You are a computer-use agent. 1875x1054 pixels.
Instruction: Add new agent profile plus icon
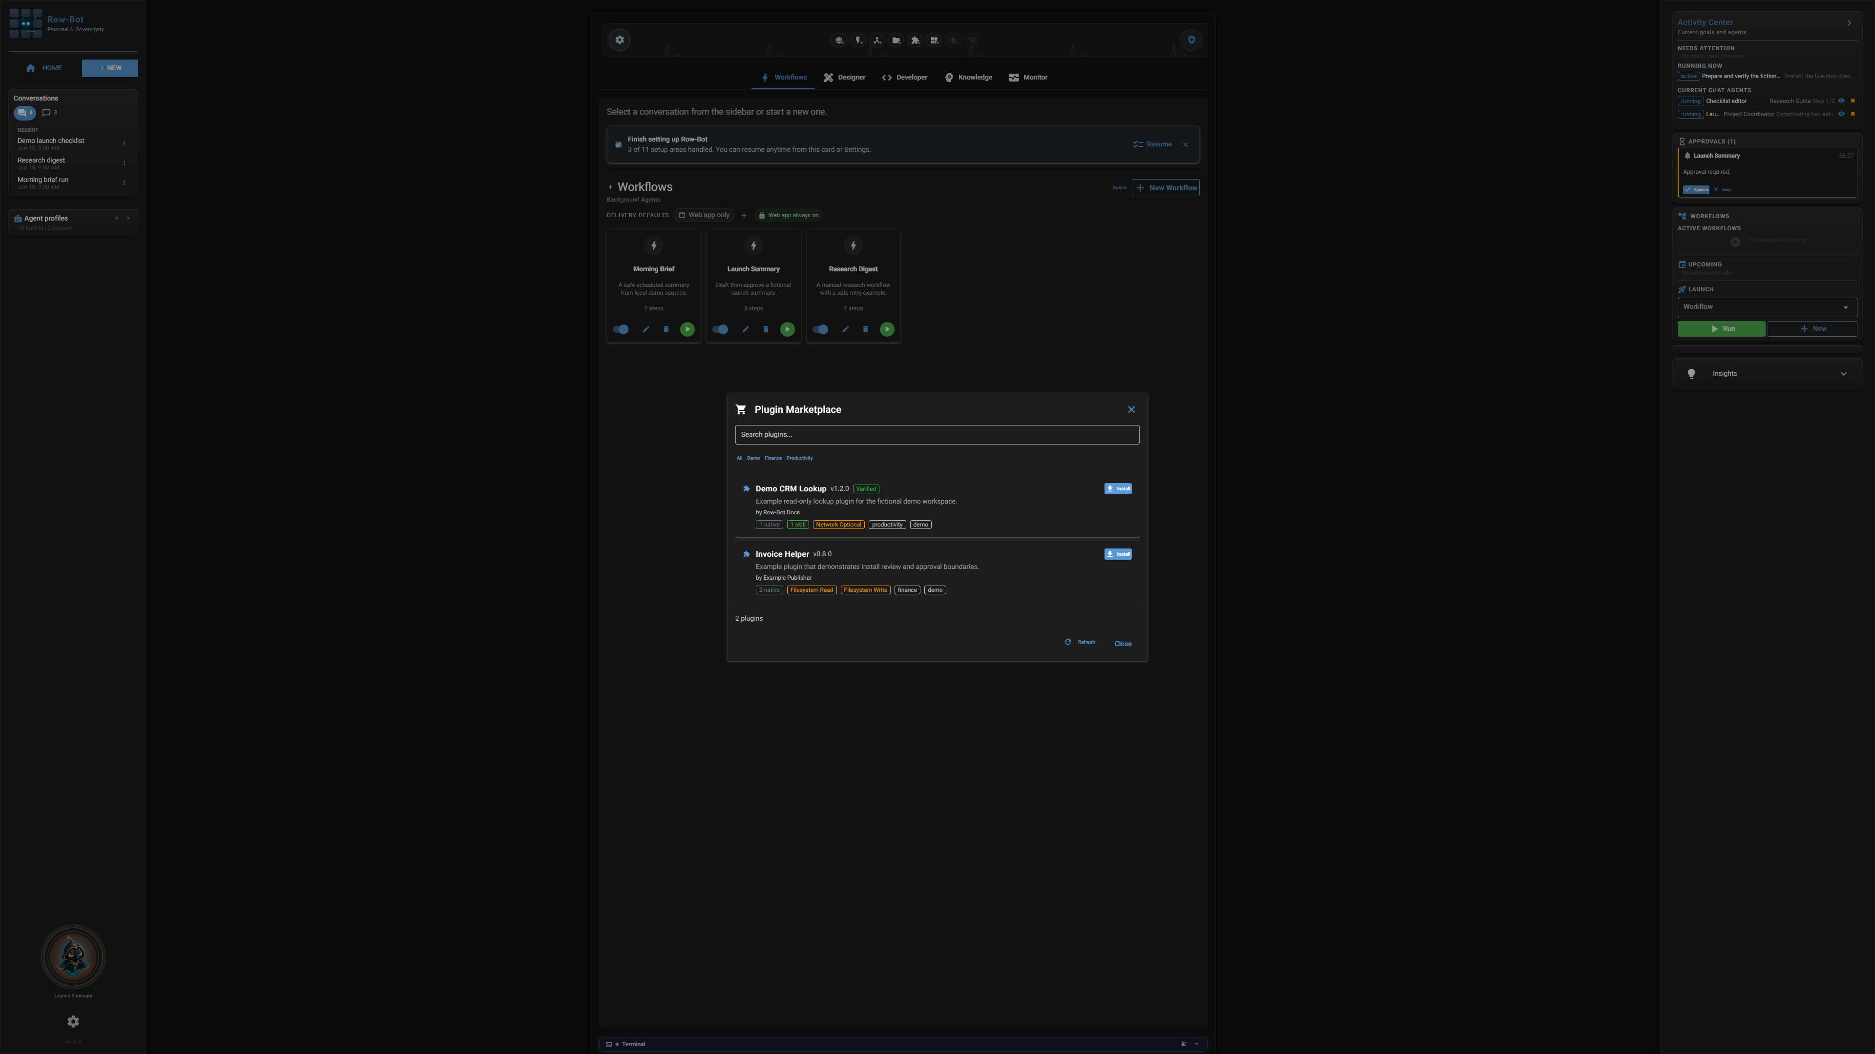click(x=117, y=218)
